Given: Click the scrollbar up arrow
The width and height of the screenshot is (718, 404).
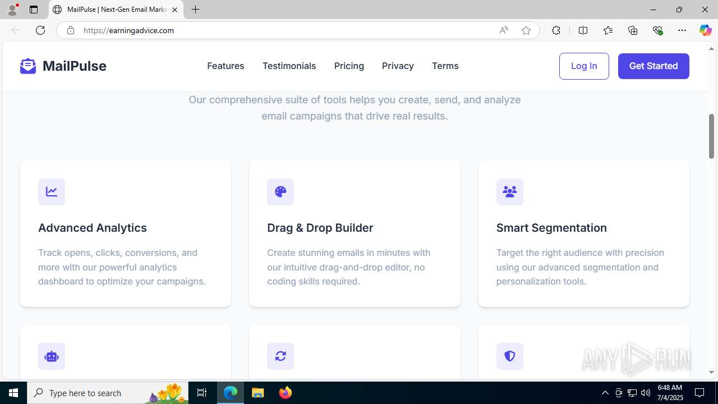Looking at the screenshot, I should 712,49.
